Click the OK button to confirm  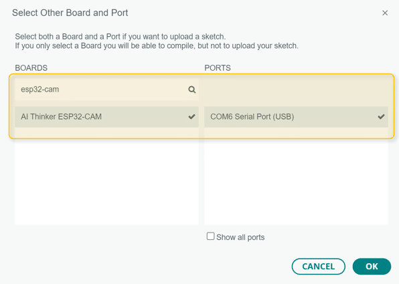(x=372, y=267)
